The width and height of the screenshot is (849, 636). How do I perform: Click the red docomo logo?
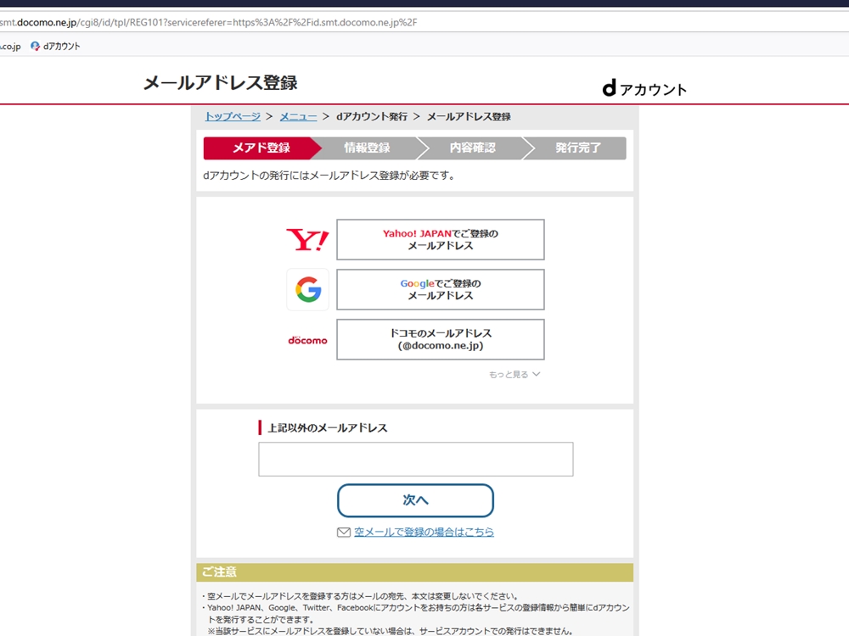[x=307, y=340]
